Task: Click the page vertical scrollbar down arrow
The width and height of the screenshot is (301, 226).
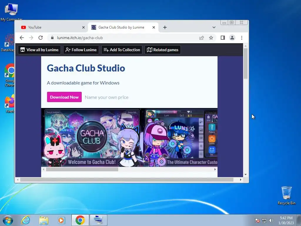Action: click(x=245, y=175)
